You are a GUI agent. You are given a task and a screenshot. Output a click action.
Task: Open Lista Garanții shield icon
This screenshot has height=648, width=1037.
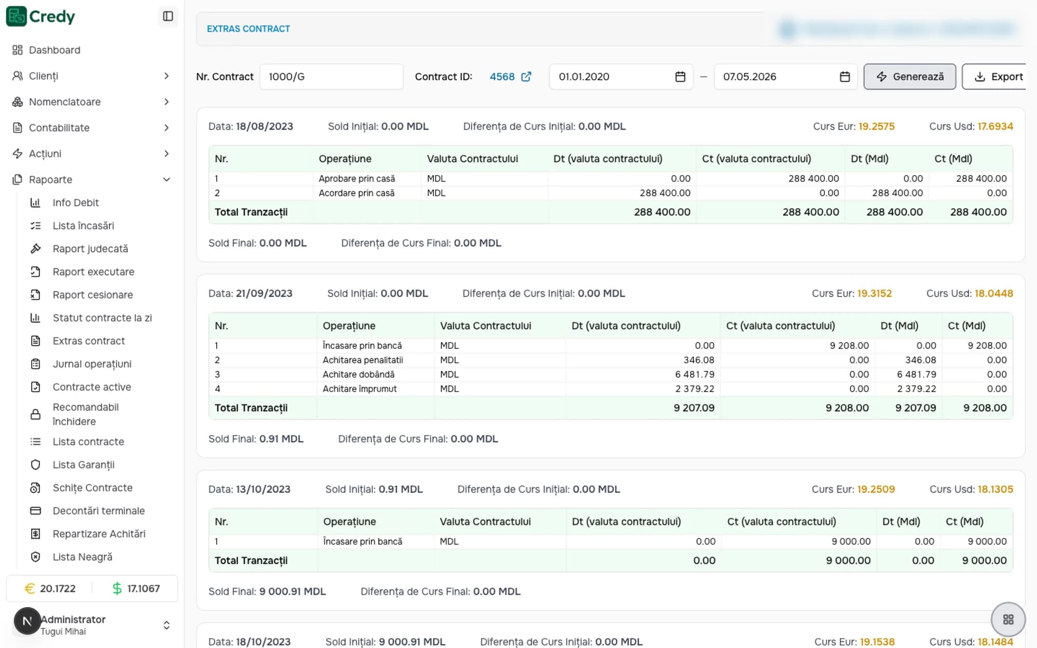click(35, 465)
